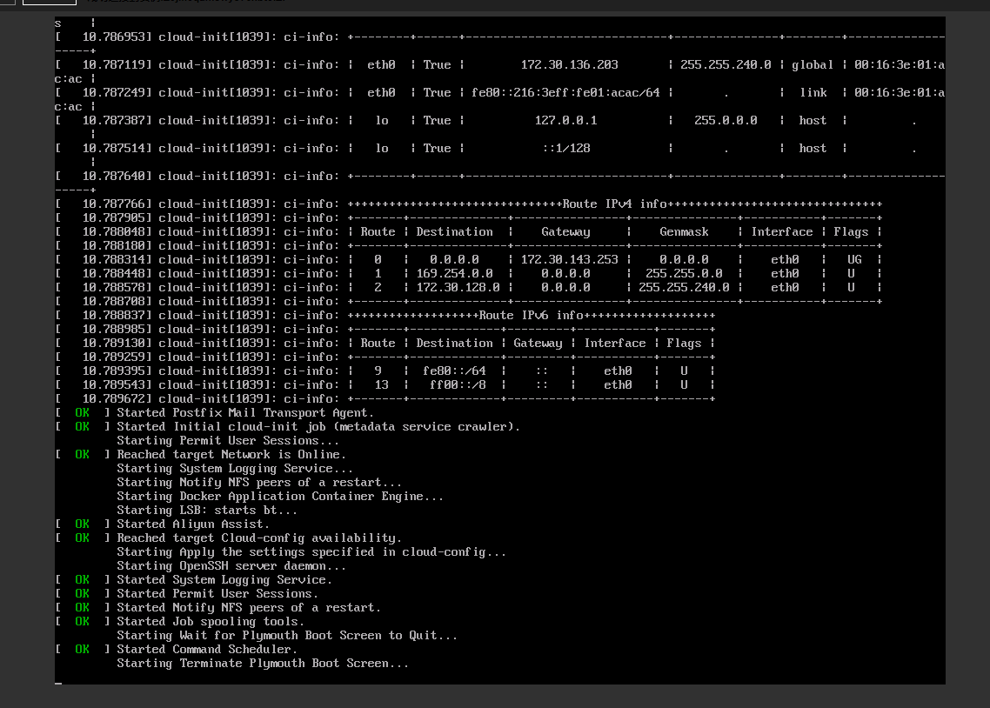Click the loopback address 127.0.0.1
This screenshot has width=990, height=708.
coord(565,121)
